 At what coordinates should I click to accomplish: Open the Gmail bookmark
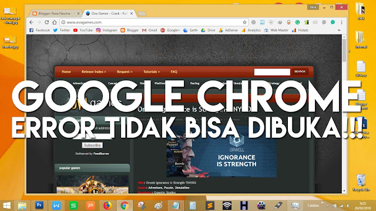pos(149,30)
